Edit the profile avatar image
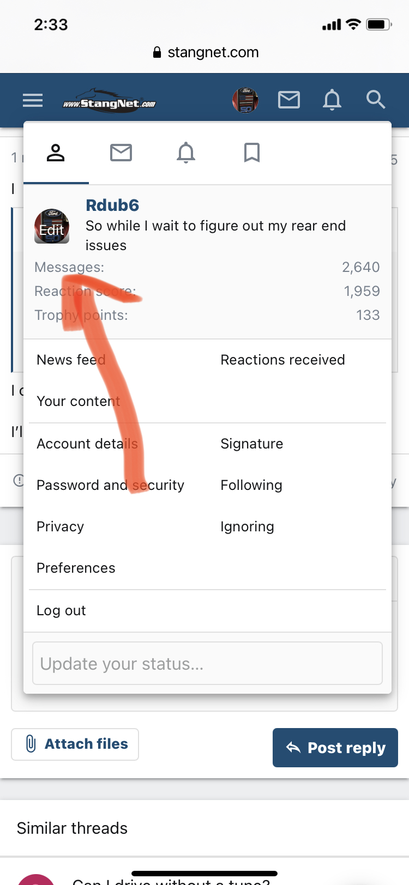 tap(52, 226)
